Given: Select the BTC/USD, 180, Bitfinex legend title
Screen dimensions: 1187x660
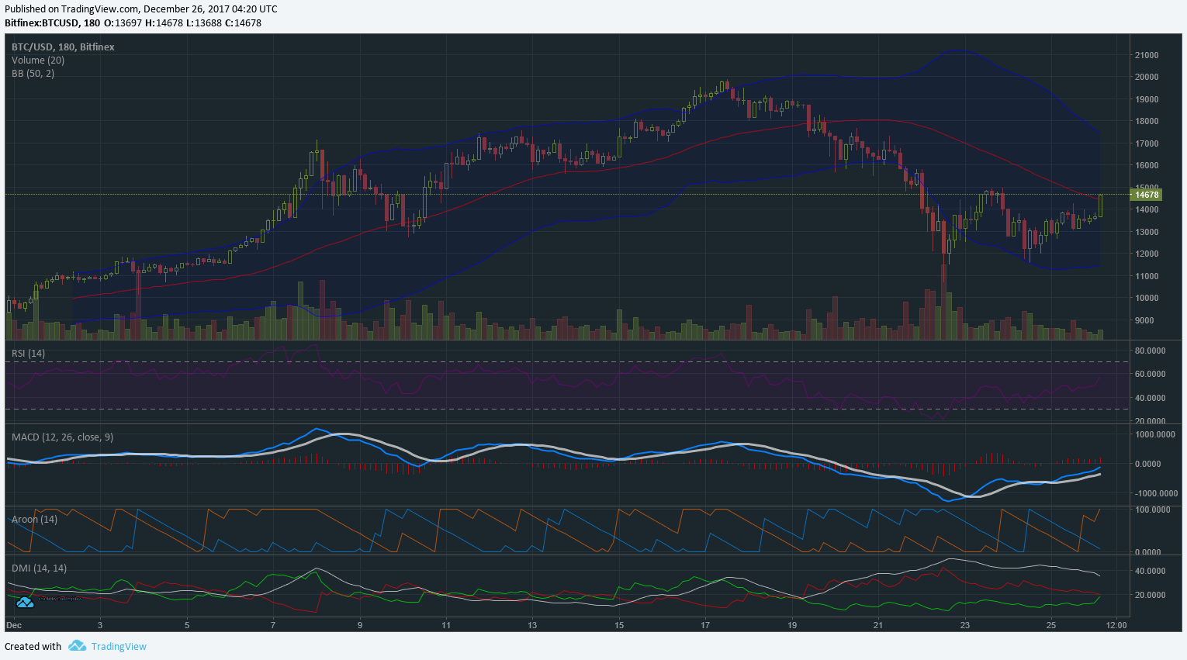Looking at the screenshot, I should (x=63, y=47).
